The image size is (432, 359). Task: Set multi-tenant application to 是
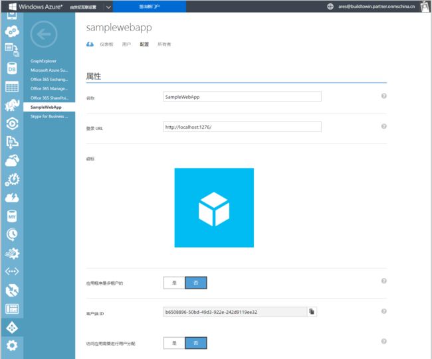click(x=174, y=283)
